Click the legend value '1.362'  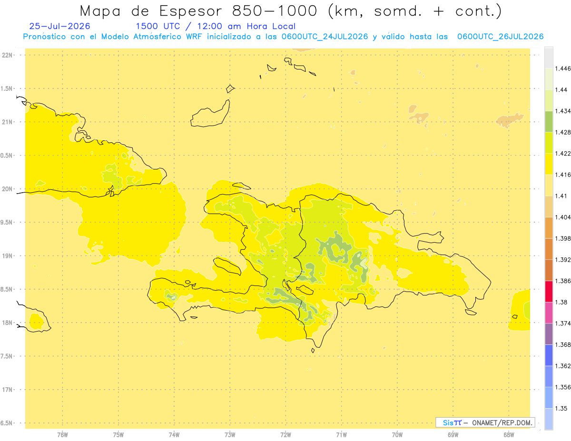point(562,366)
